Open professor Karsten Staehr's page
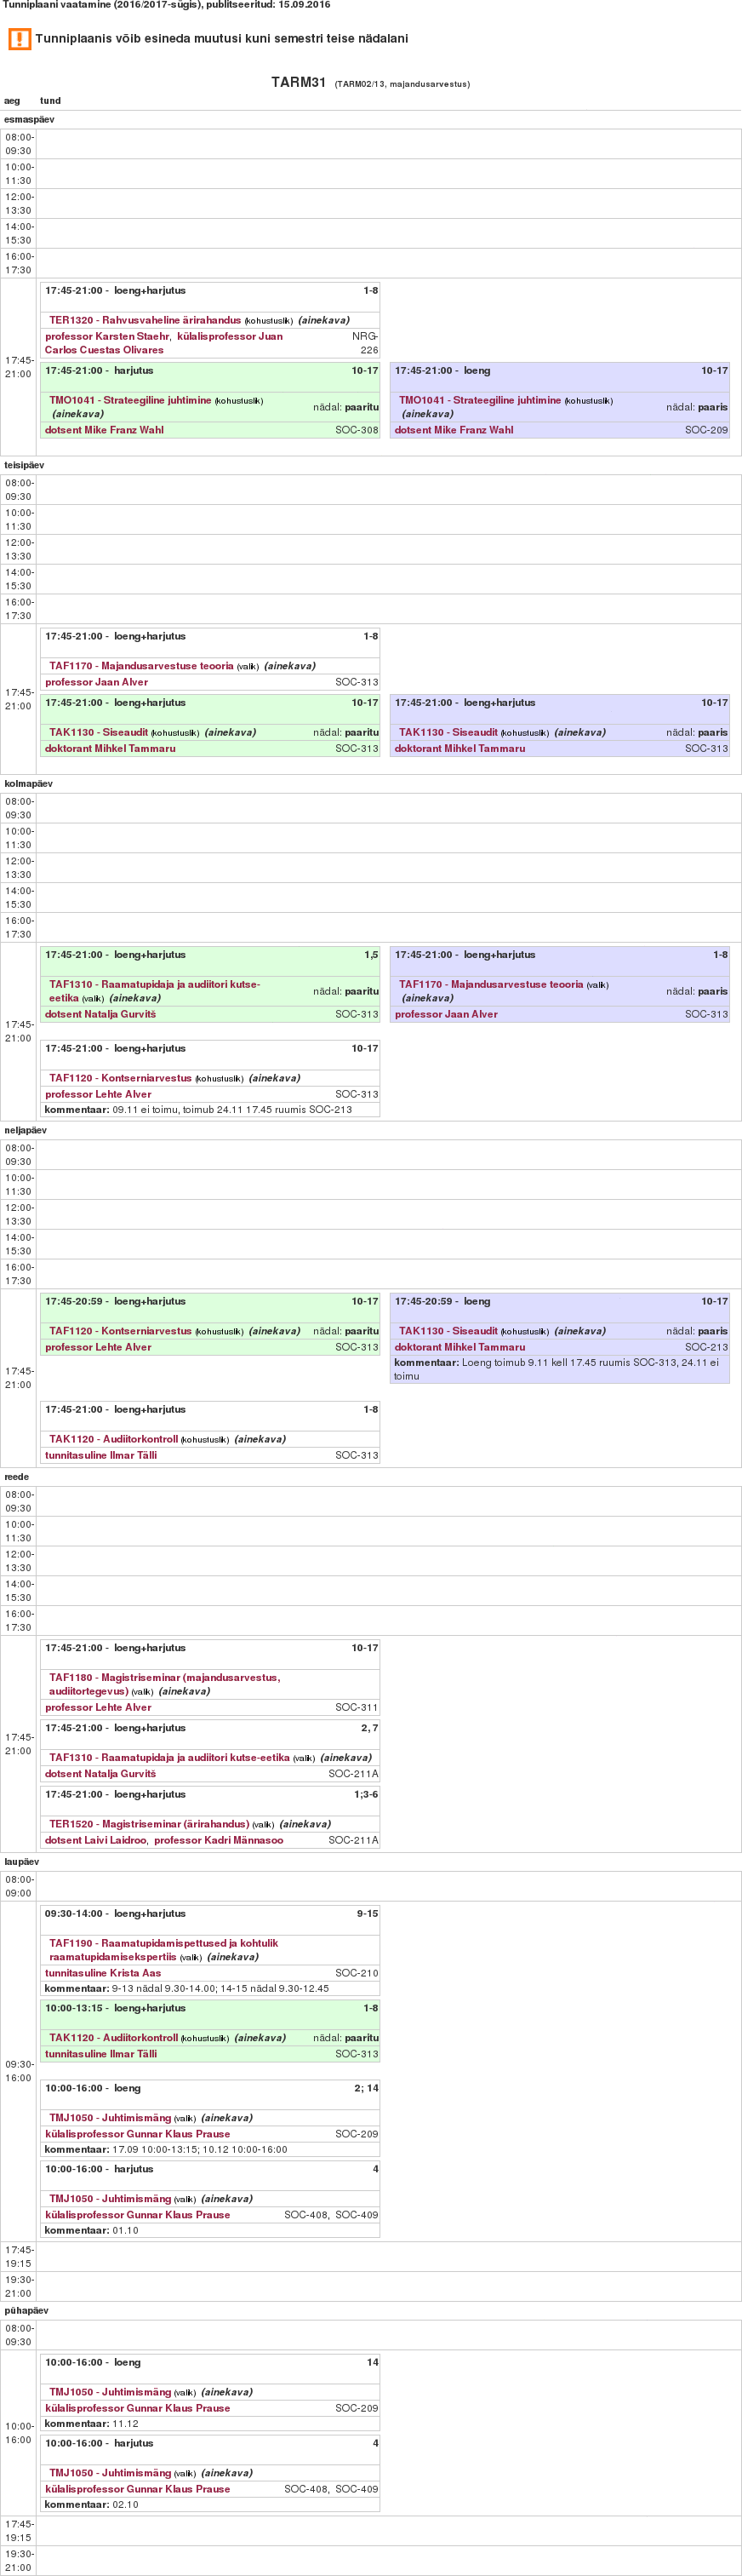742x2576 pixels. pos(107,336)
